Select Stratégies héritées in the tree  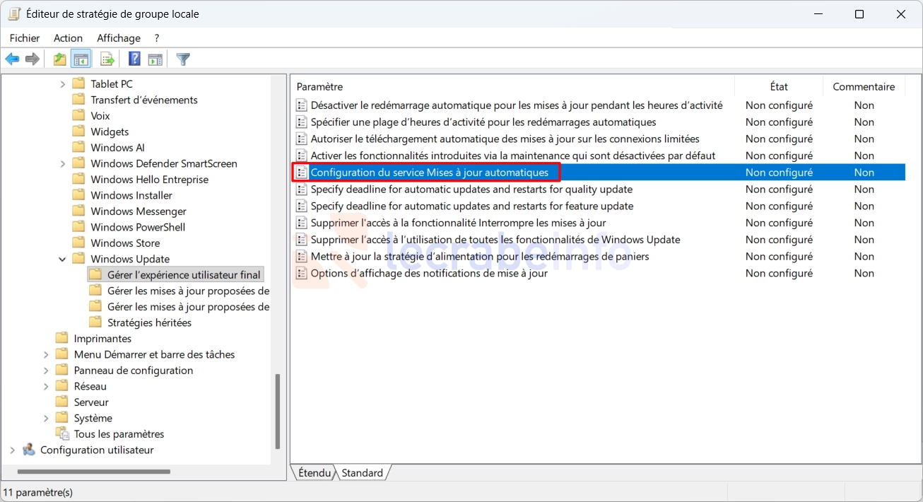point(149,322)
